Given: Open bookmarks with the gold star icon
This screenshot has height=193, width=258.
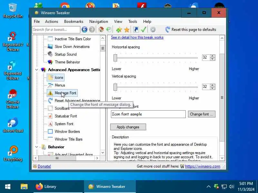Looking at the screenshot, I should pyautogui.click(x=127, y=30).
